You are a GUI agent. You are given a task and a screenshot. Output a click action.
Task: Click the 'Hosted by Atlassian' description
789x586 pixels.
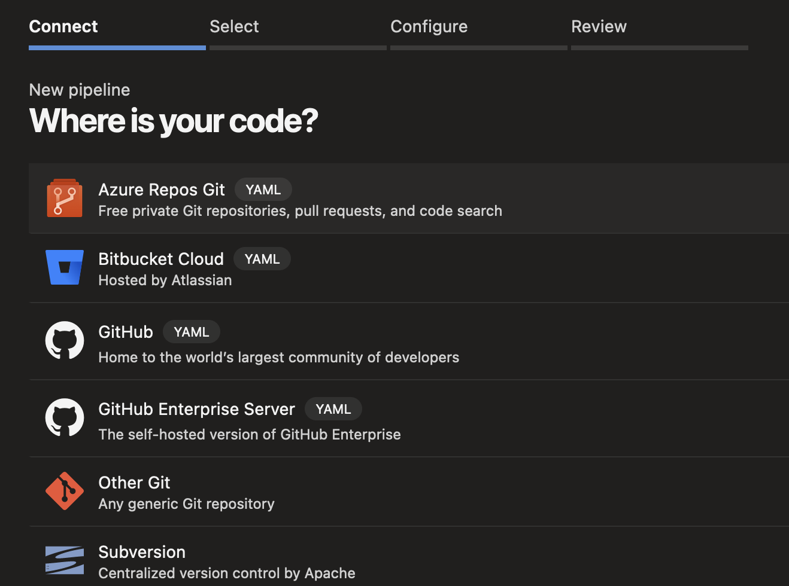click(x=165, y=280)
